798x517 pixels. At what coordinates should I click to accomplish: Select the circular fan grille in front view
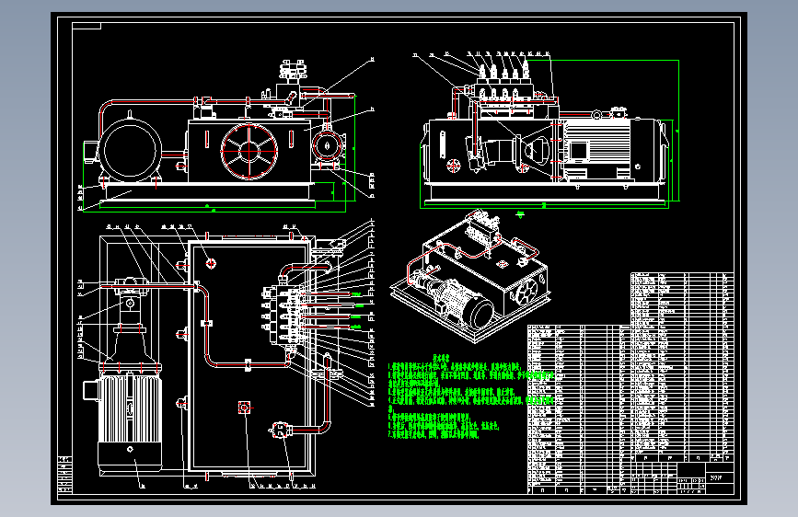pos(249,151)
